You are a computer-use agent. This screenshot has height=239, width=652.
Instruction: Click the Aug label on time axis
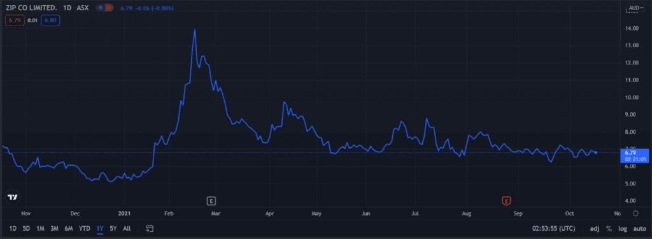click(x=467, y=214)
